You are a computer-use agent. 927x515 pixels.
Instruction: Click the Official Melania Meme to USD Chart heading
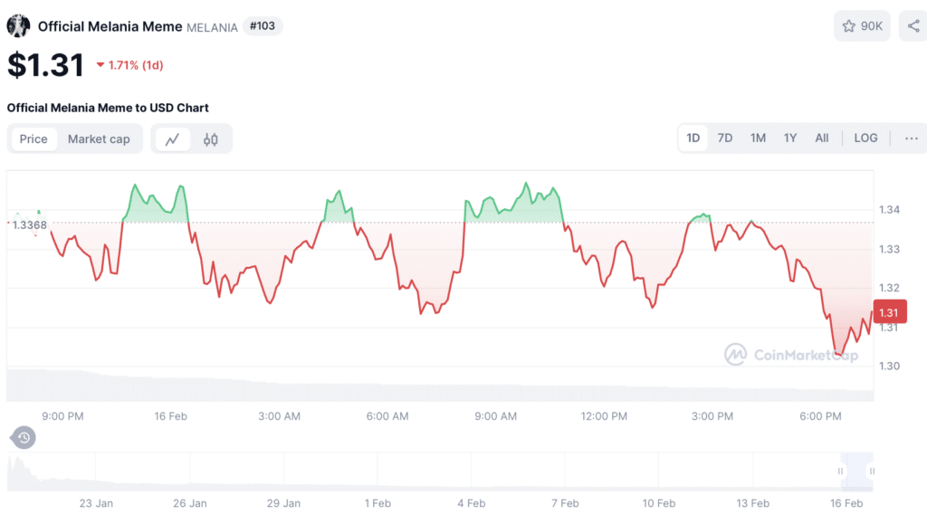point(108,108)
